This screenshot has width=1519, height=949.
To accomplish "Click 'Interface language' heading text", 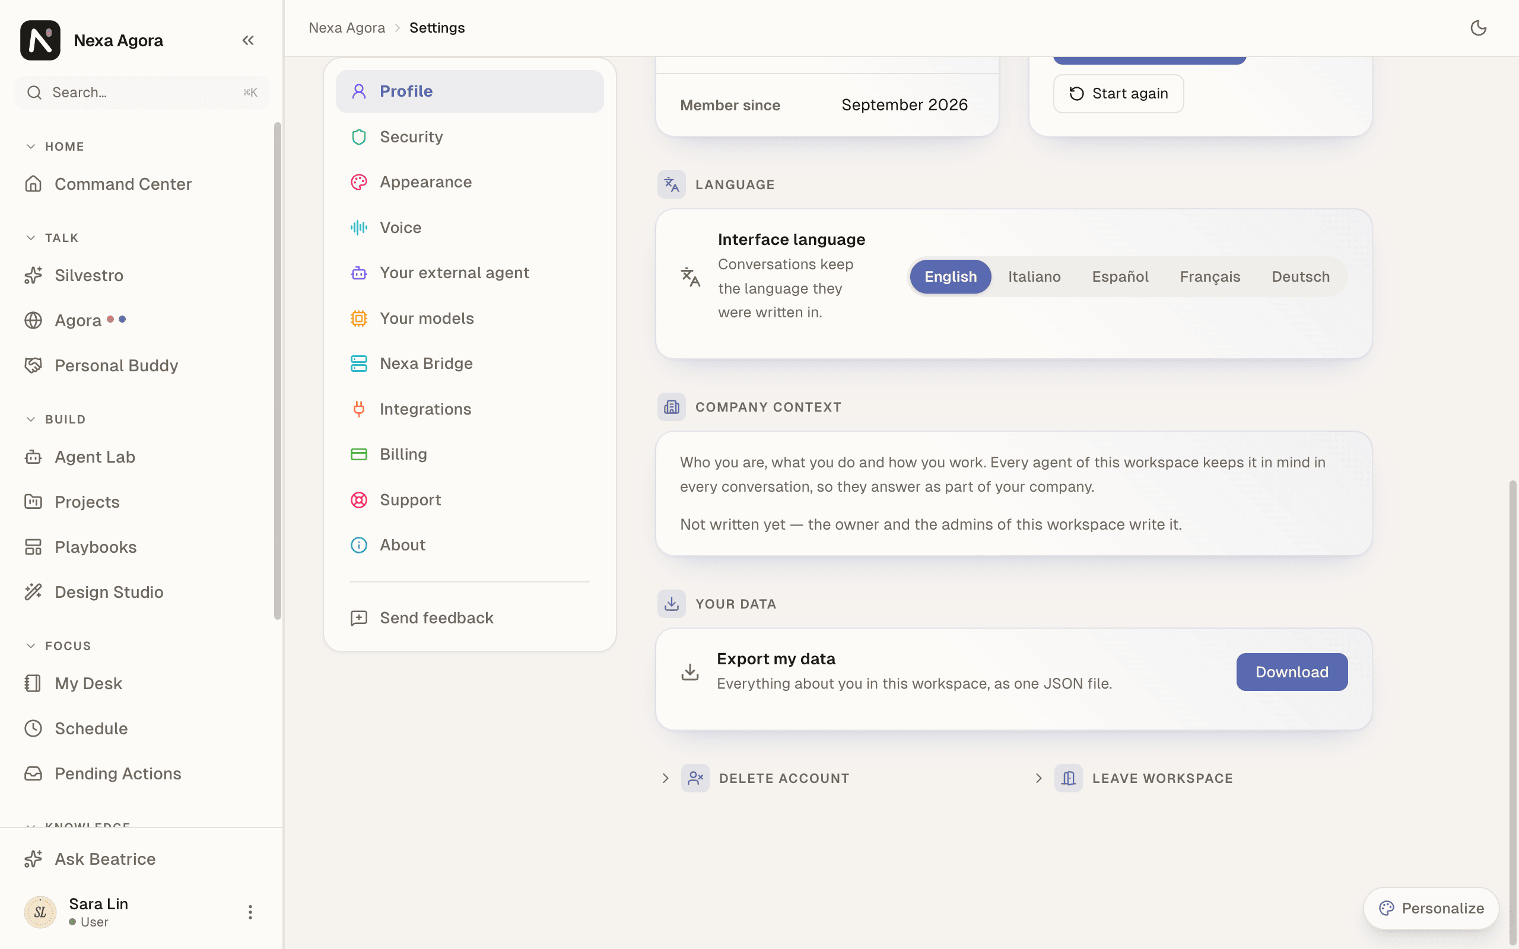I will tap(792, 240).
